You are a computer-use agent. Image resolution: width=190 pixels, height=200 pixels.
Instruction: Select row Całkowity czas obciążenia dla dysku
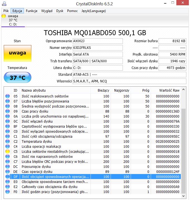[x=92, y=187]
